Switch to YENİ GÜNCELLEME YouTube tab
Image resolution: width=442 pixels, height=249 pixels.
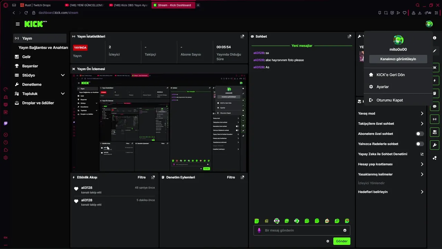tap(84, 5)
